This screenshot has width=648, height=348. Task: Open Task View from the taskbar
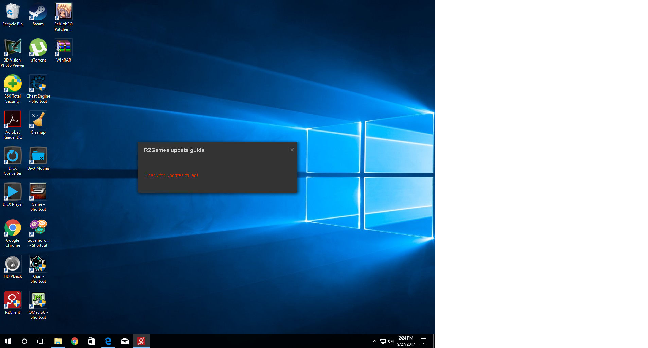click(x=41, y=341)
